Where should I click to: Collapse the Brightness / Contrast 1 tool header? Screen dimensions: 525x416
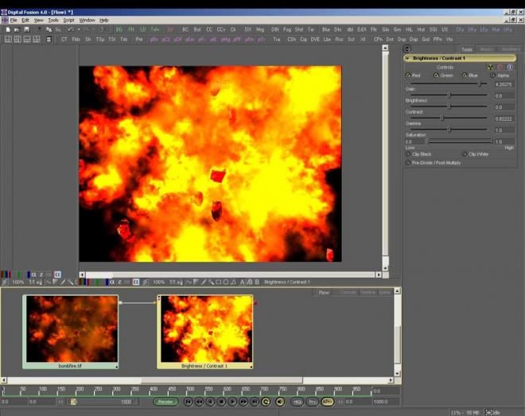pos(408,58)
